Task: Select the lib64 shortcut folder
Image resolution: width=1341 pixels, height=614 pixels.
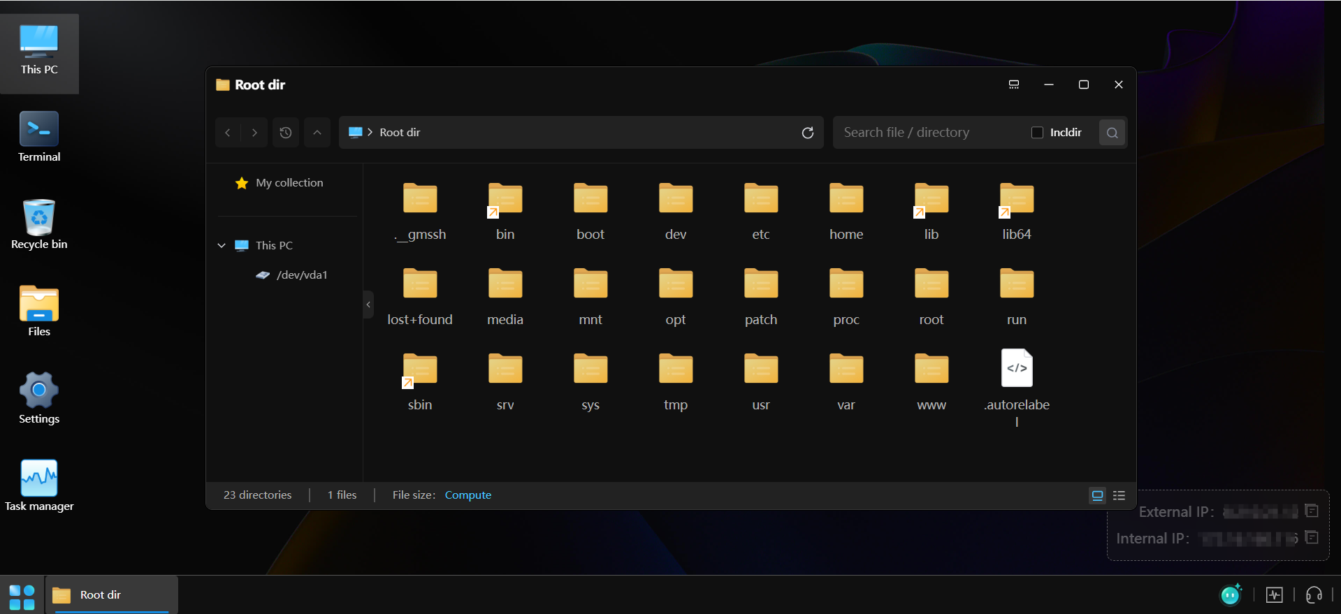Action: coord(1017,212)
